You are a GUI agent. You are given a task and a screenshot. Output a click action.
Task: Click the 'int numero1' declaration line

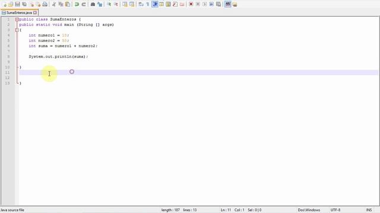[49, 35]
